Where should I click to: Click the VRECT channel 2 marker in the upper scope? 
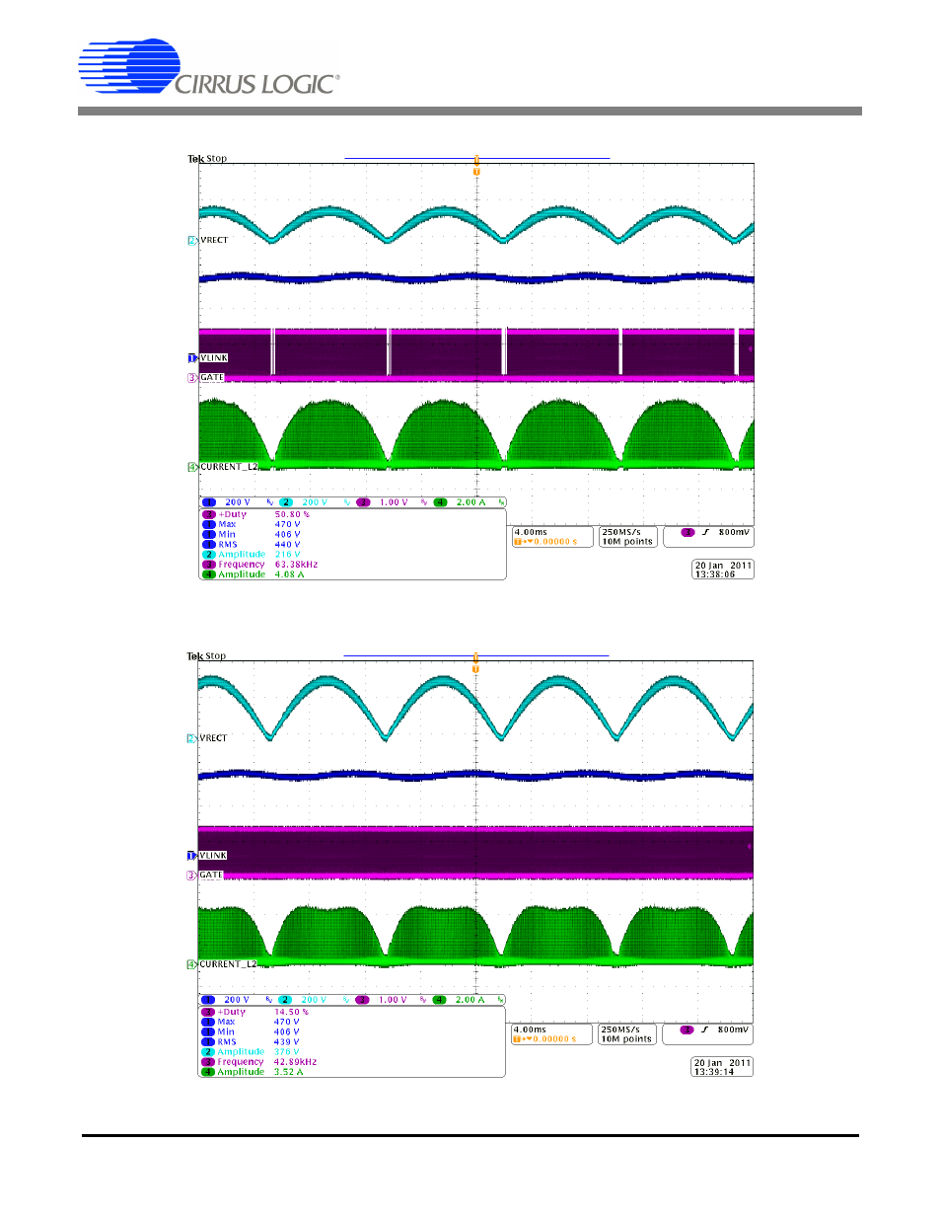192,240
